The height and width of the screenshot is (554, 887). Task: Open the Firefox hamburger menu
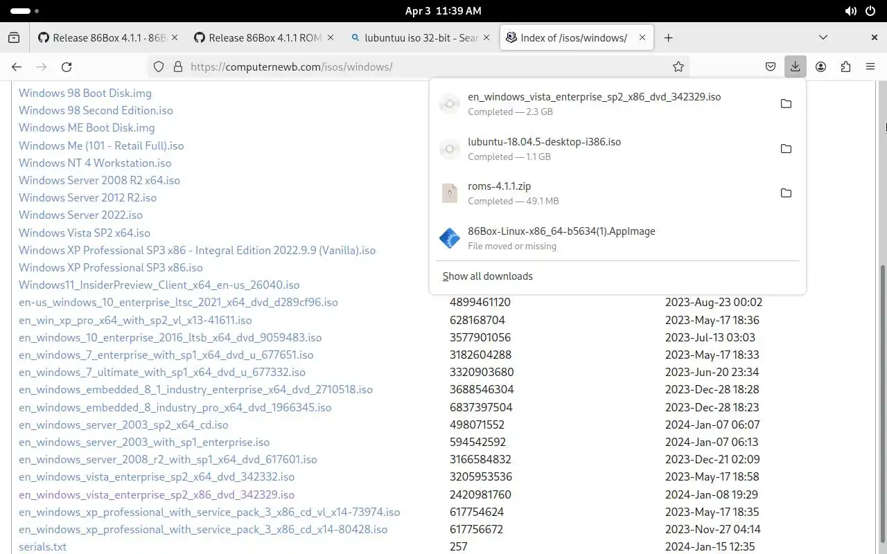coord(870,66)
